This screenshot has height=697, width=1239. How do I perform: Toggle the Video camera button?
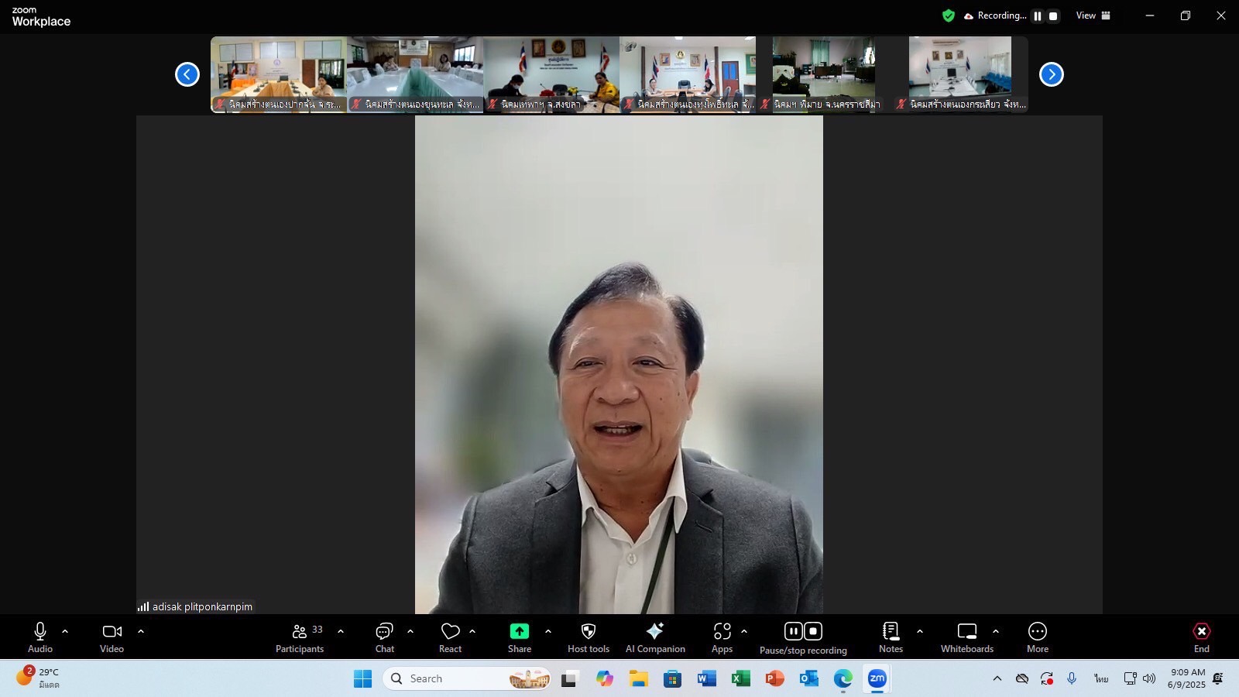(112, 638)
